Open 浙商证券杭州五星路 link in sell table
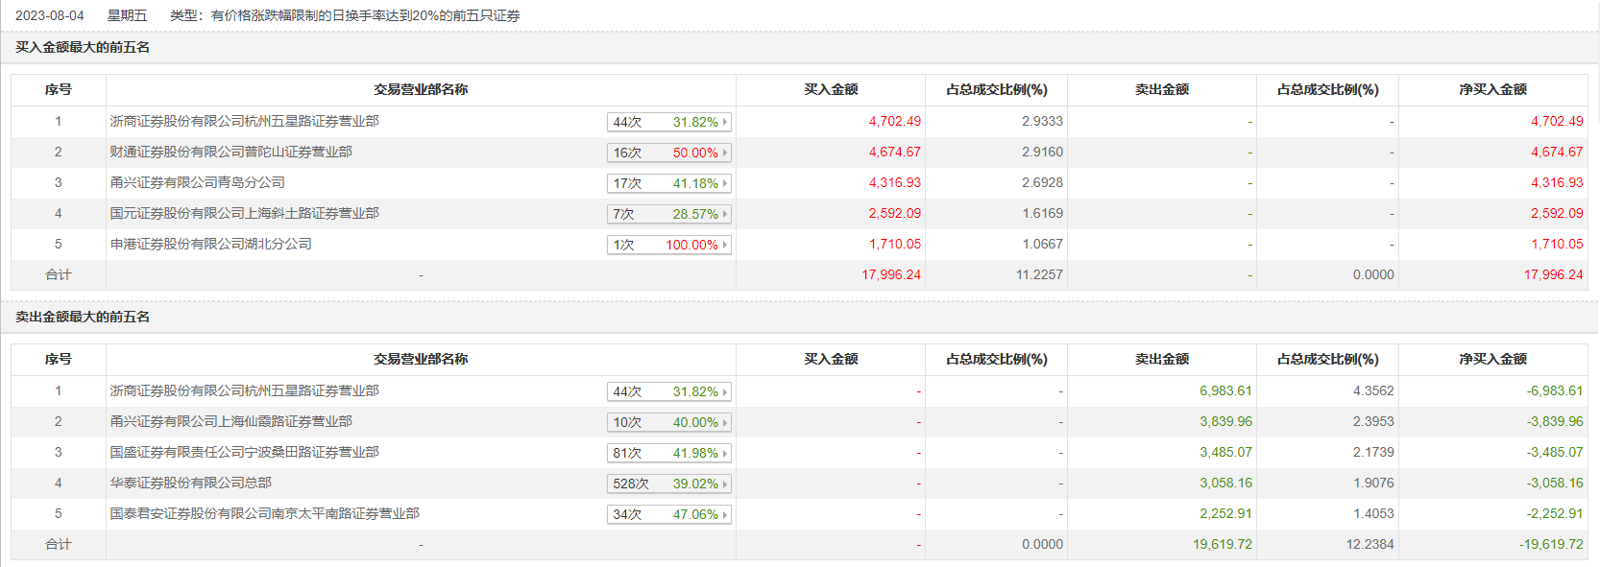 click(x=244, y=390)
